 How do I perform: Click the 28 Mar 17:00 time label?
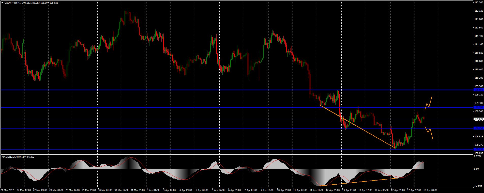click(x=73, y=190)
